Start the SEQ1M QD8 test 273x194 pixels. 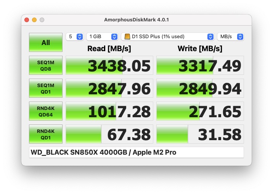pos(46,65)
